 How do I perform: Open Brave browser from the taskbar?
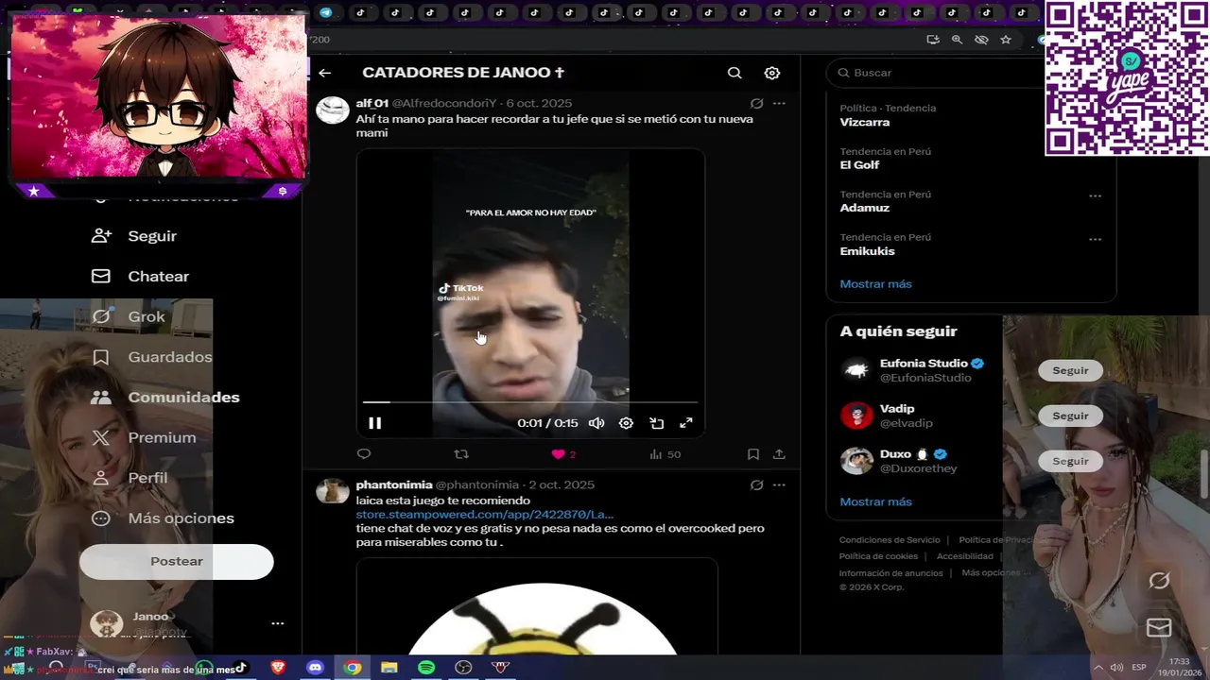pos(278,668)
